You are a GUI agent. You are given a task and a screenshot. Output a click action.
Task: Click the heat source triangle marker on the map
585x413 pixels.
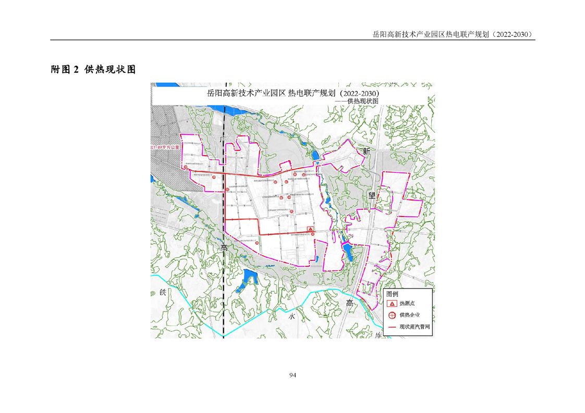tap(310, 229)
